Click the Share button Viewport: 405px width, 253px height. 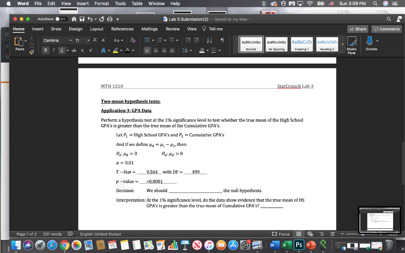coord(357,28)
